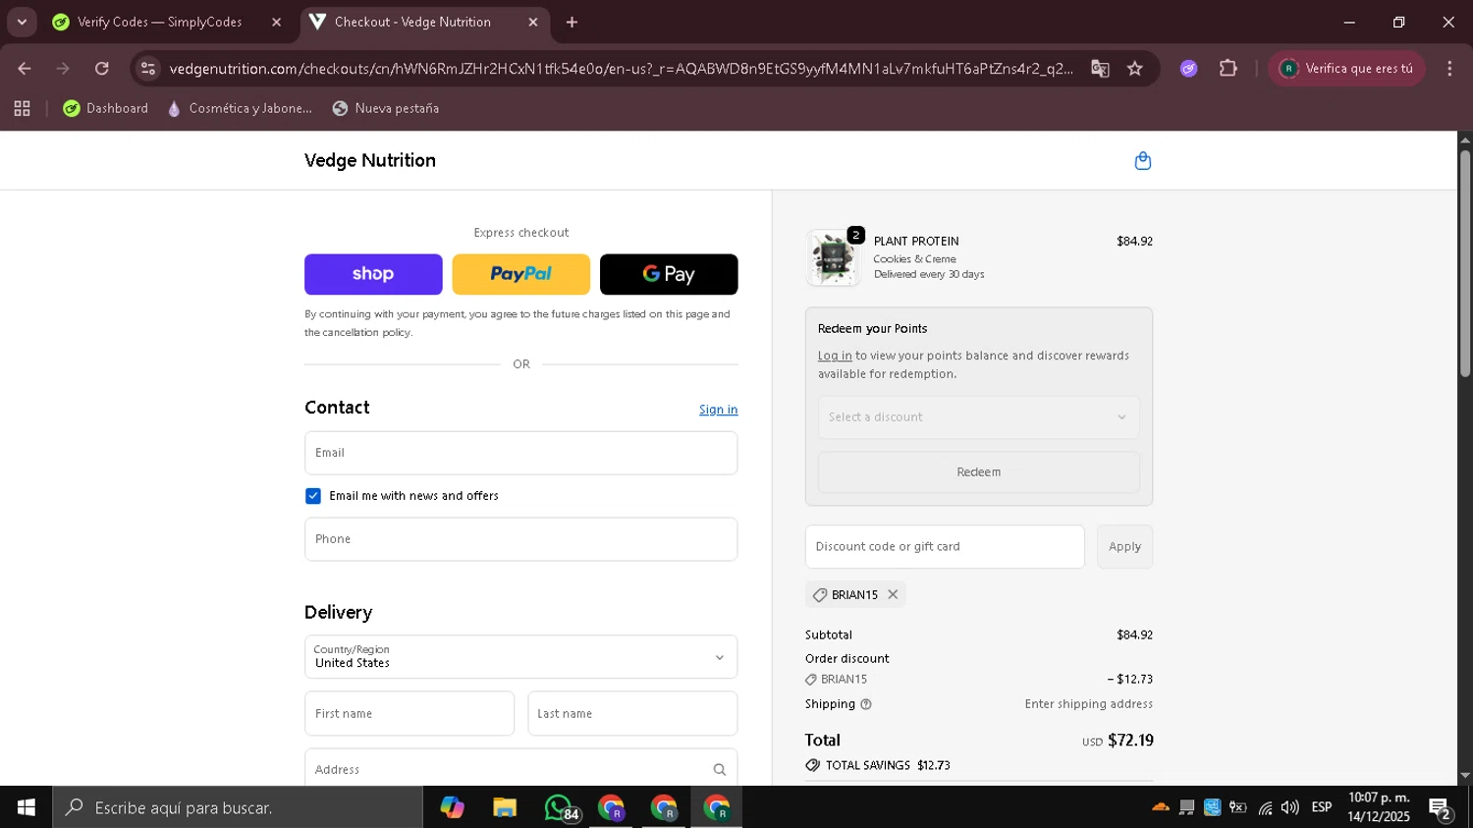Open the volume control in system tray
This screenshot has height=828, width=1473.
click(1290, 807)
